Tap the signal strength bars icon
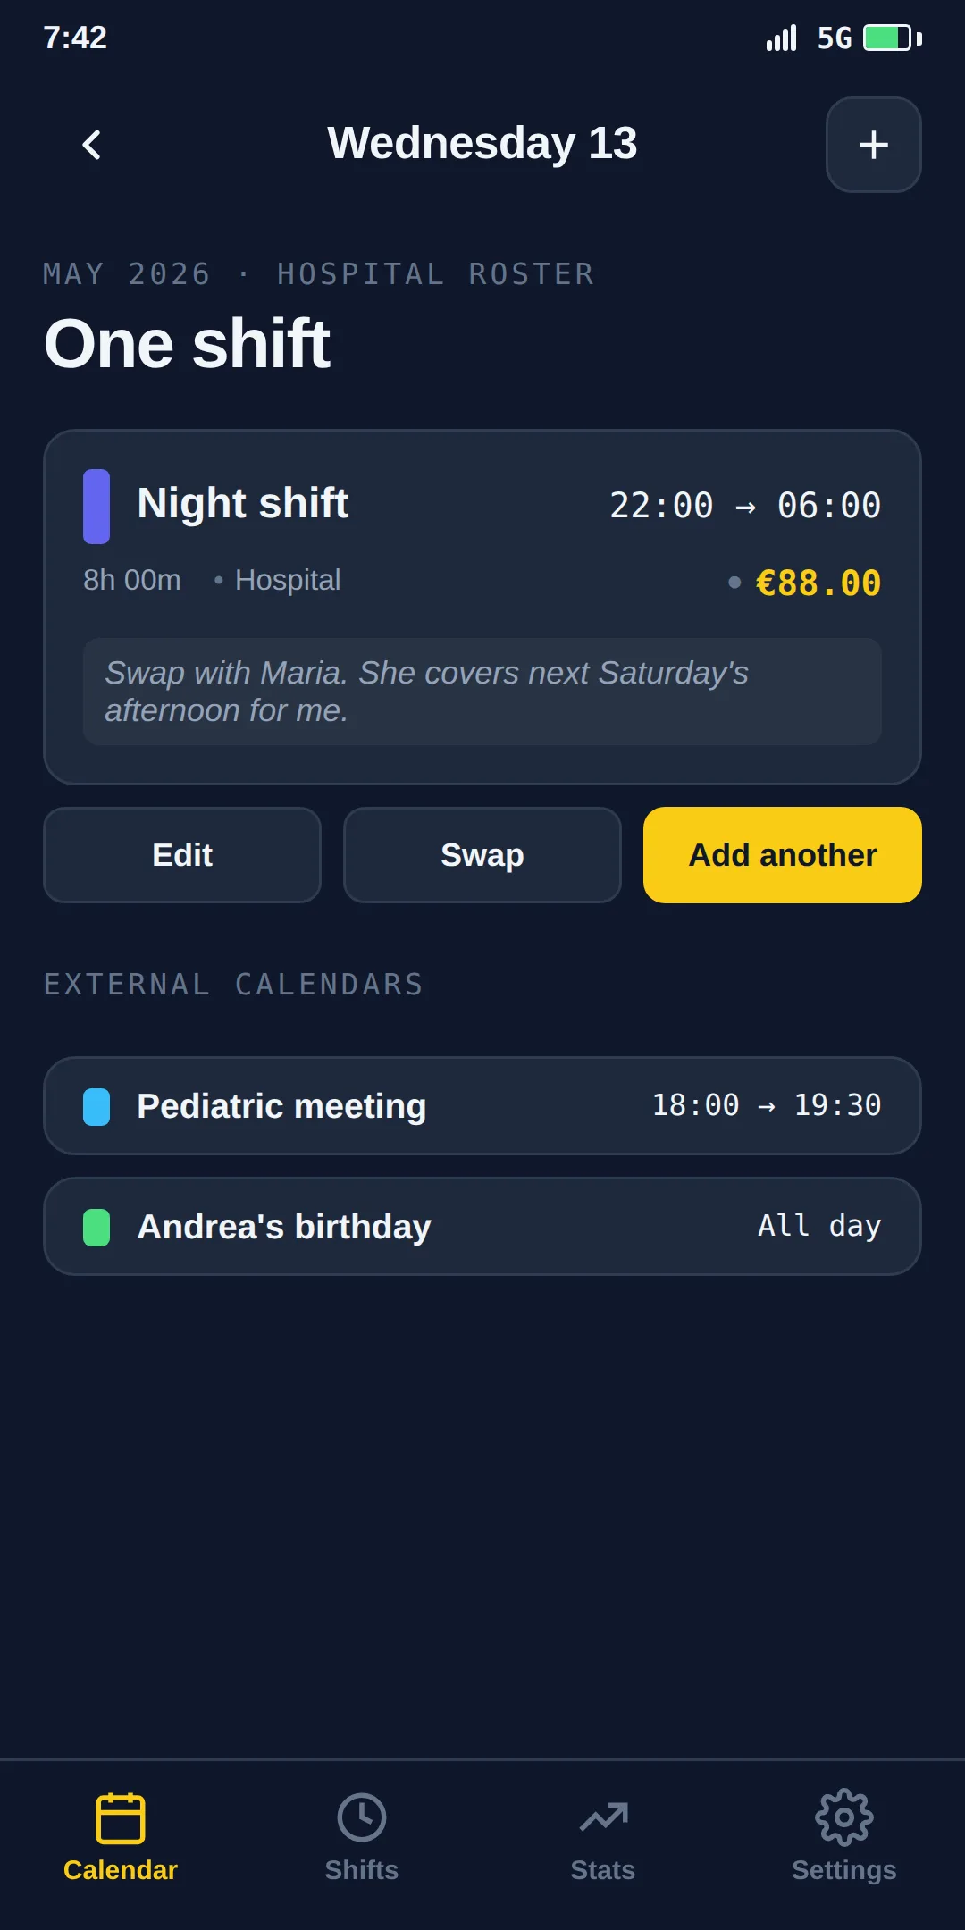 coord(782,38)
